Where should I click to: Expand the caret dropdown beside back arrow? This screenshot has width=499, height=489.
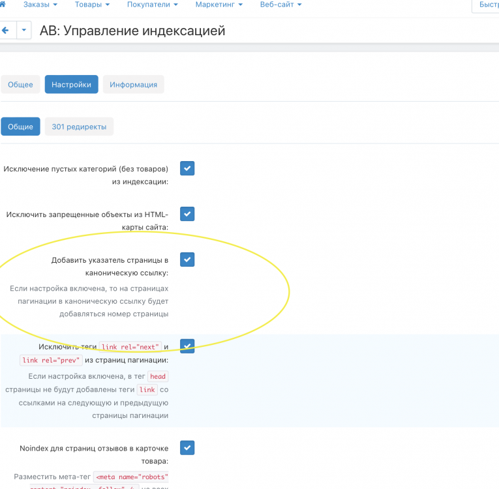point(24,30)
